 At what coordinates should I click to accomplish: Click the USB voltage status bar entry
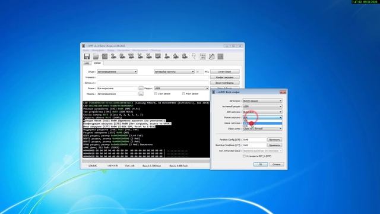tap(112, 166)
